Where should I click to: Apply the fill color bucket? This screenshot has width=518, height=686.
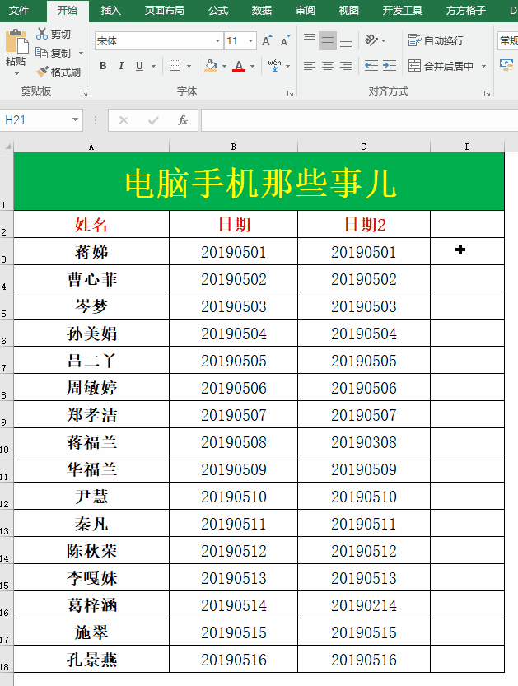click(211, 66)
